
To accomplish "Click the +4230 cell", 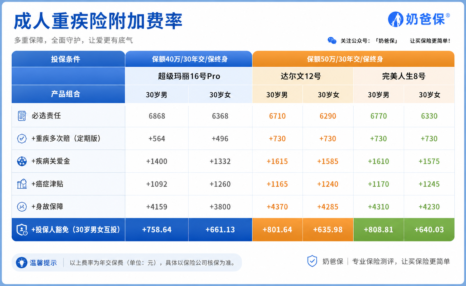I will (x=429, y=207).
